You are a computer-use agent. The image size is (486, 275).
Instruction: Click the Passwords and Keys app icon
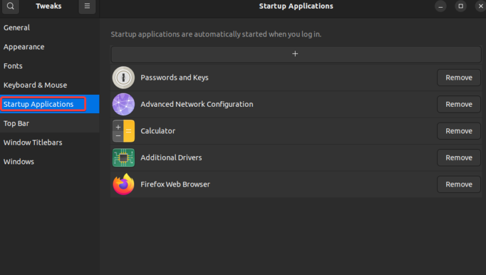click(123, 78)
